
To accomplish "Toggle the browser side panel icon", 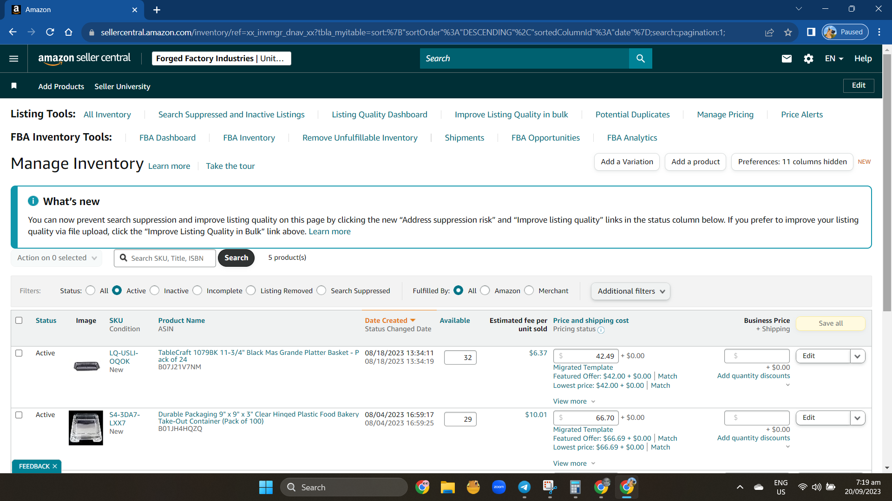I will 811,32.
